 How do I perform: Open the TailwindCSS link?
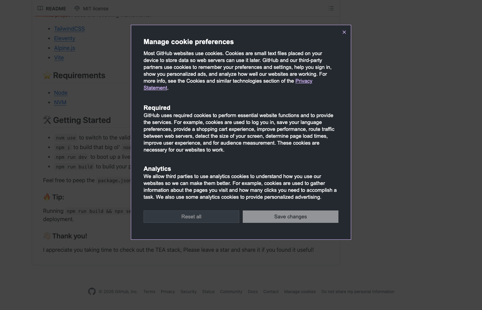tap(69, 29)
